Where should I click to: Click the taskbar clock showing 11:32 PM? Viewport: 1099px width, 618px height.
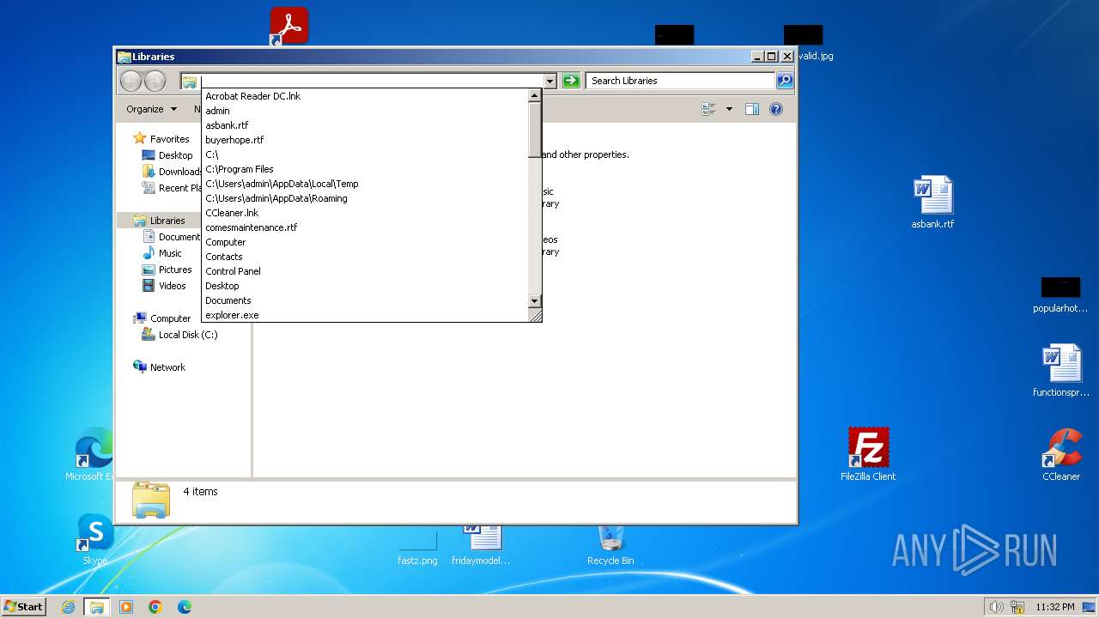click(1054, 607)
